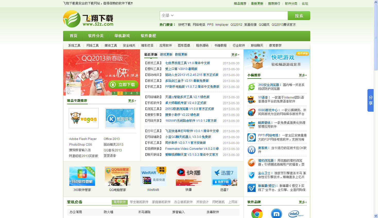Click the Chrome brand logo
The image size is (378, 218).
click(x=257, y=213)
